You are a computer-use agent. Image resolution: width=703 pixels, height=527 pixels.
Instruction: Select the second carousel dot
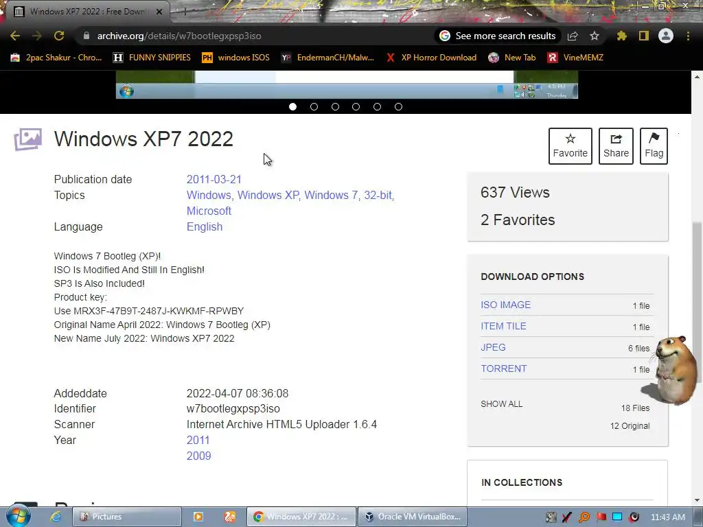click(314, 106)
